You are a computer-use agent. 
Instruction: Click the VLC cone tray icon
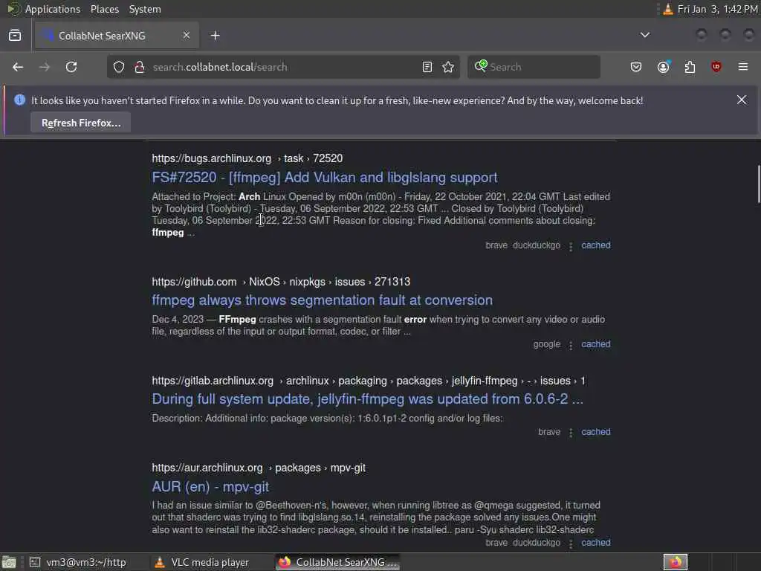click(x=668, y=9)
